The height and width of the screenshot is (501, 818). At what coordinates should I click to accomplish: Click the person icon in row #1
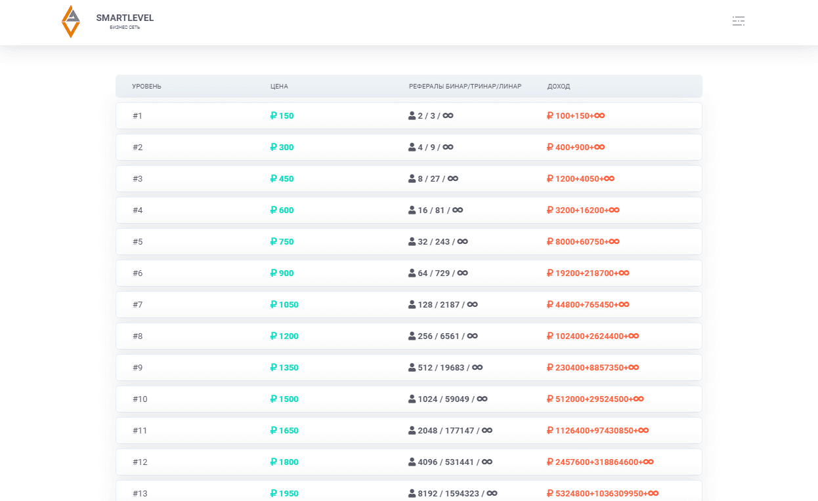click(x=412, y=116)
